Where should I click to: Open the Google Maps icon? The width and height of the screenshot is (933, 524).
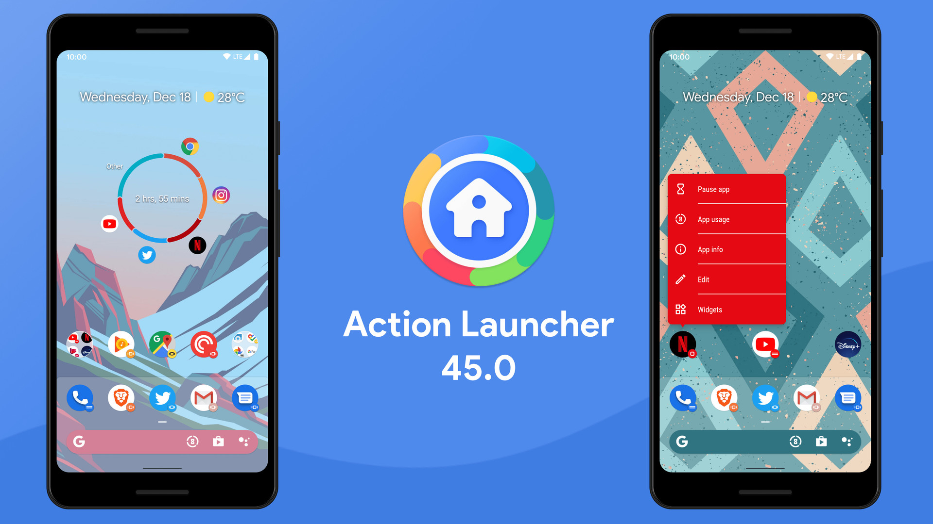[x=162, y=342]
